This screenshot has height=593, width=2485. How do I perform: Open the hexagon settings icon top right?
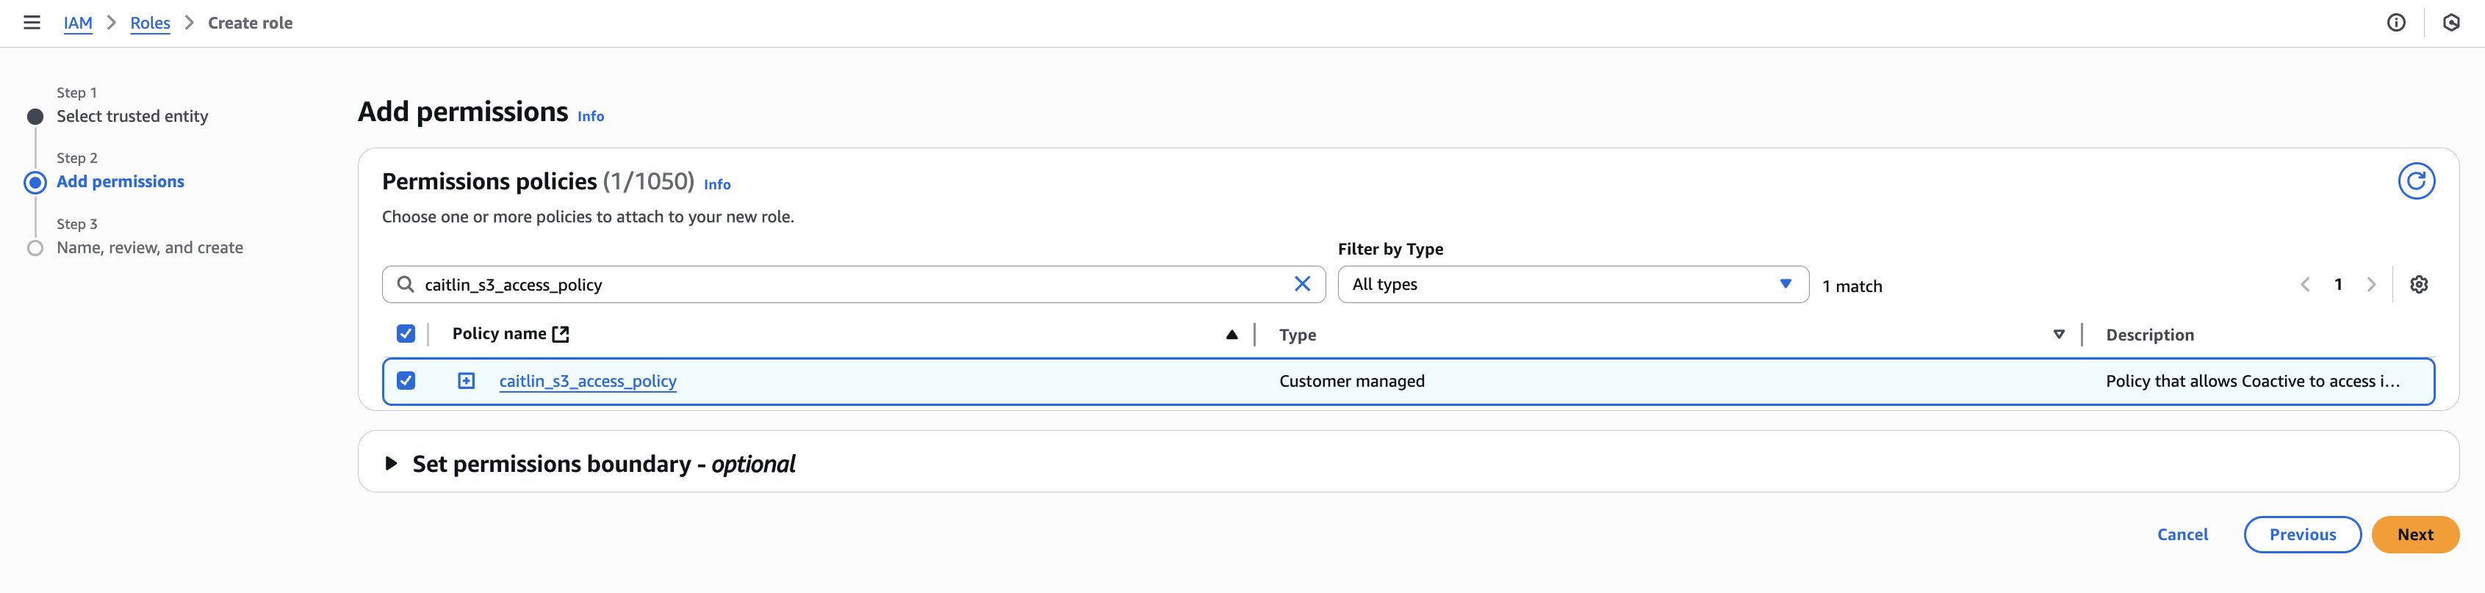click(2450, 22)
